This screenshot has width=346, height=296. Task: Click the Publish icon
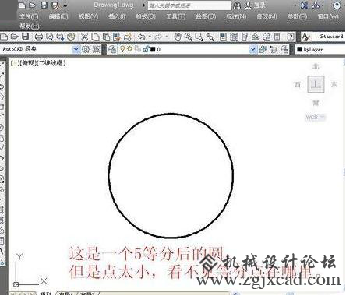pos(60,37)
